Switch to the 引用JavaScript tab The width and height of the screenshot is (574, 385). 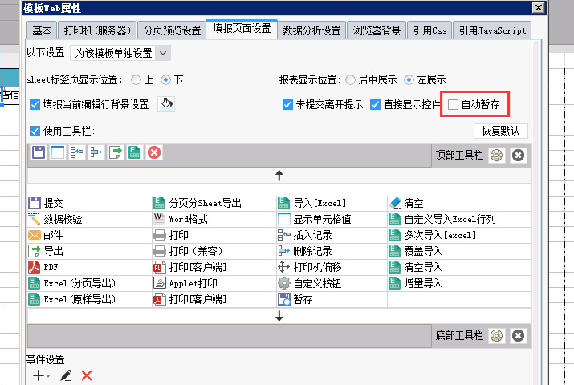[x=492, y=30]
